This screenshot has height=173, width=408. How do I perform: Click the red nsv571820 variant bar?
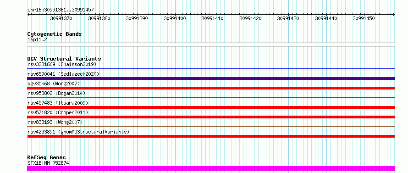pyautogui.click(x=211, y=117)
